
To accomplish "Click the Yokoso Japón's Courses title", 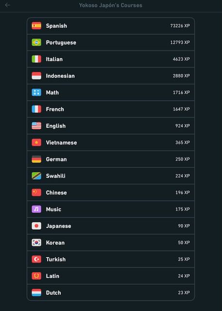I will 111,5.
